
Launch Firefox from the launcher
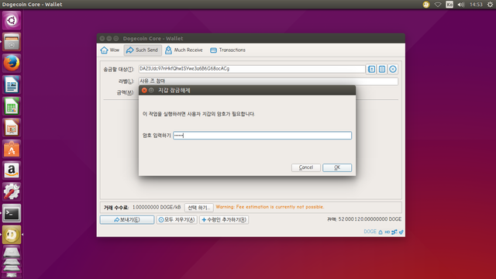point(12,64)
